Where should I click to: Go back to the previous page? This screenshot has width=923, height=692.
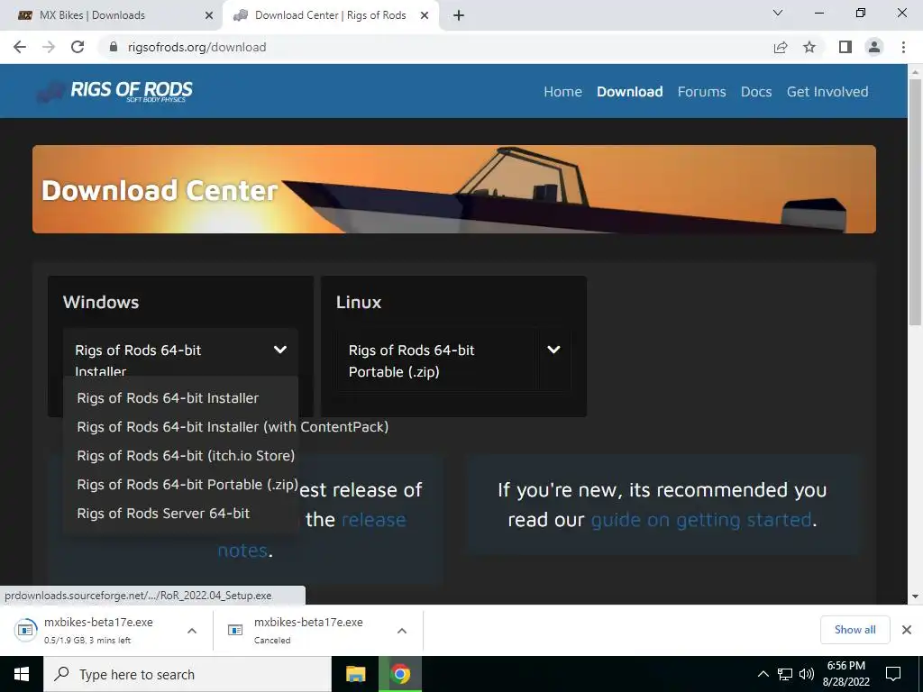click(20, 47)
